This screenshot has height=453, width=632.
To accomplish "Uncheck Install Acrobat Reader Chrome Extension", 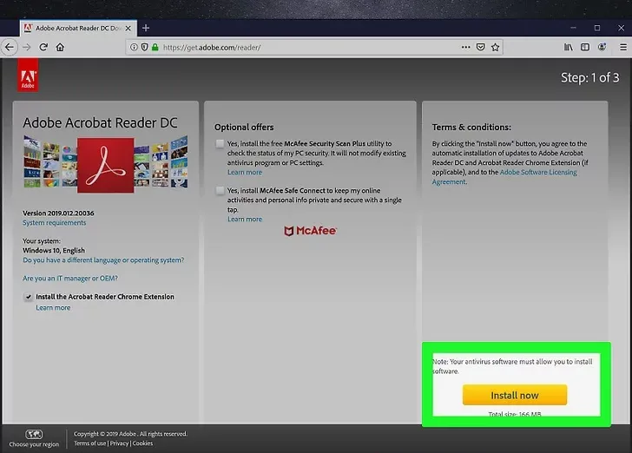I will click(x=28, y=297).
